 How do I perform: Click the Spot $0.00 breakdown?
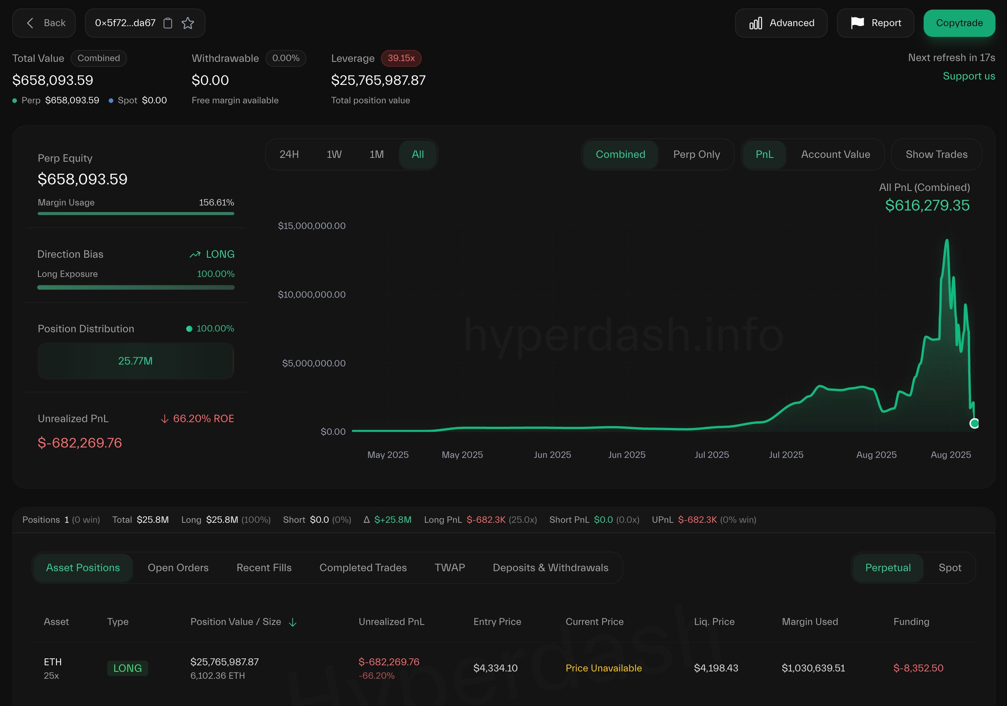(x=138, y=101)
